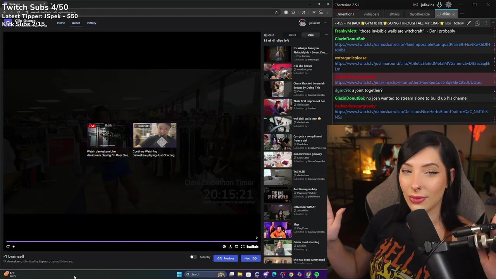Switch to the thyotherside tab in Chatterino

420,14
